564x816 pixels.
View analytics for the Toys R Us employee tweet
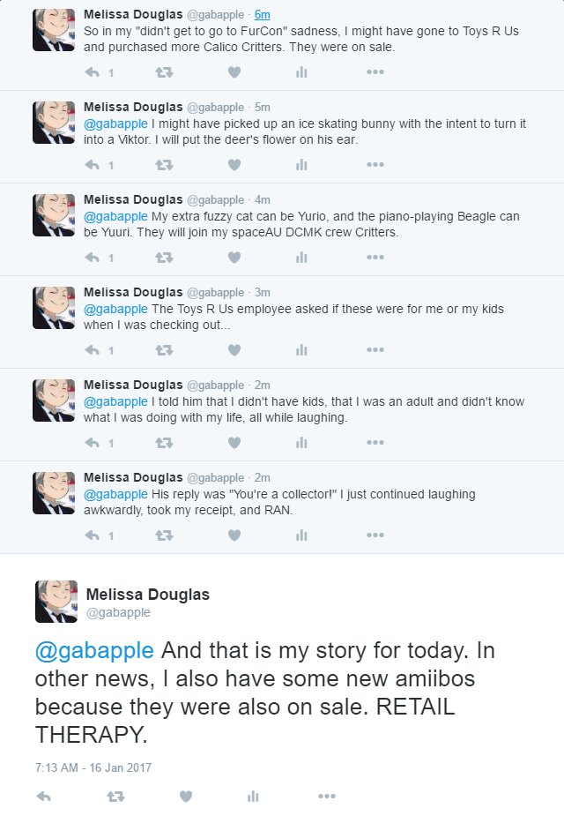301,350
